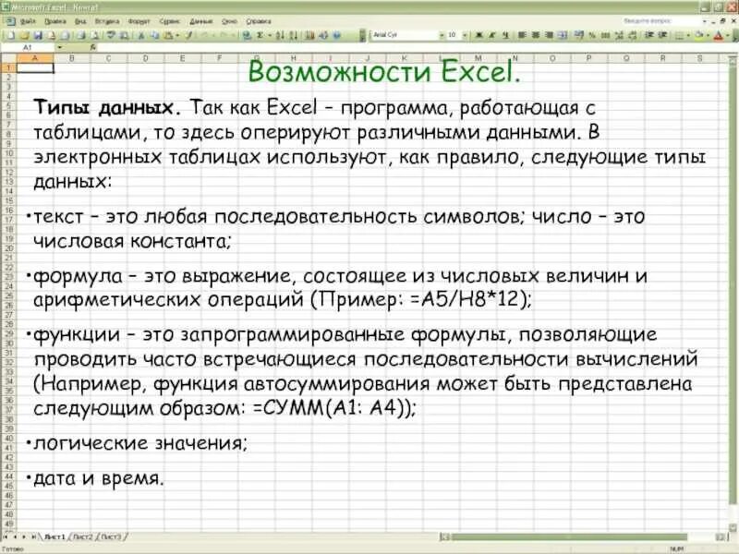
Task: Align cell text right
Action: coord(549,35)
